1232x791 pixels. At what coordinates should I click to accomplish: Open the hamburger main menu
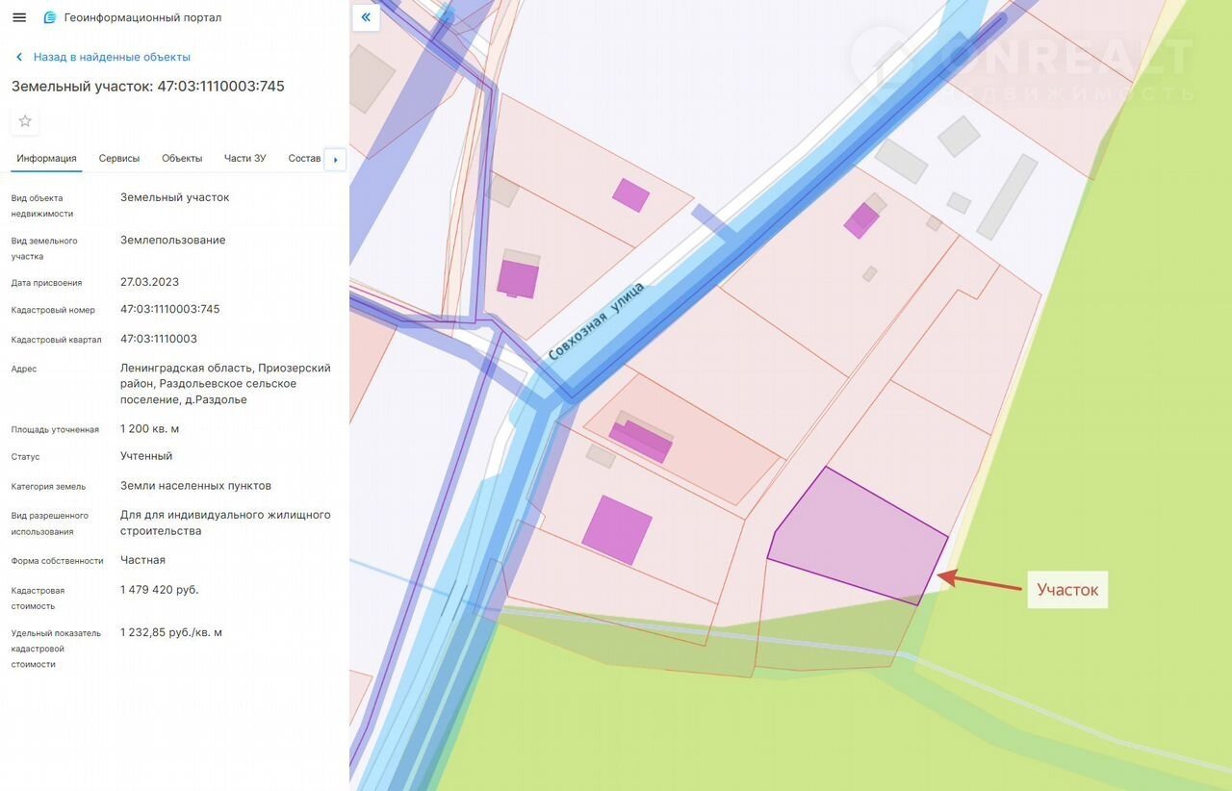click(x=19, y=17)
